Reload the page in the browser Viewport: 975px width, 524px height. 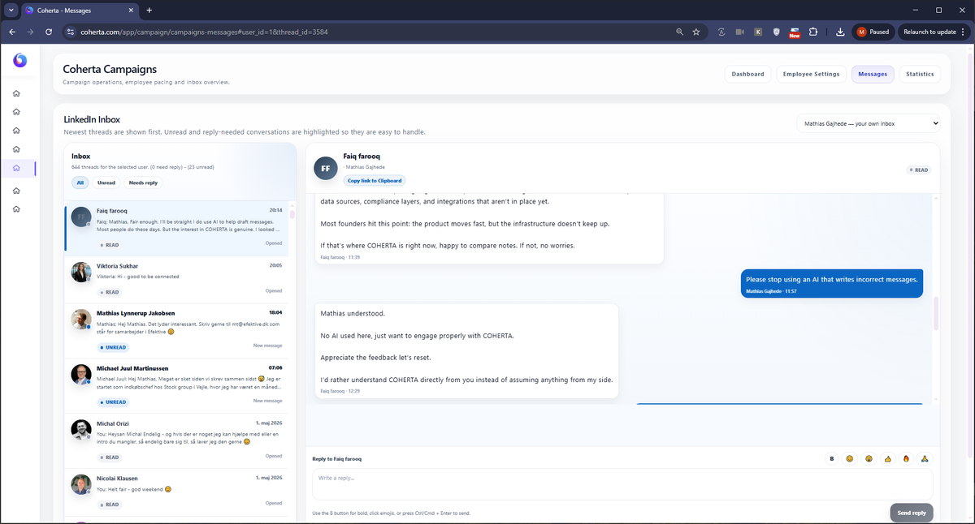pyautogui.click(x=49, y=32)
